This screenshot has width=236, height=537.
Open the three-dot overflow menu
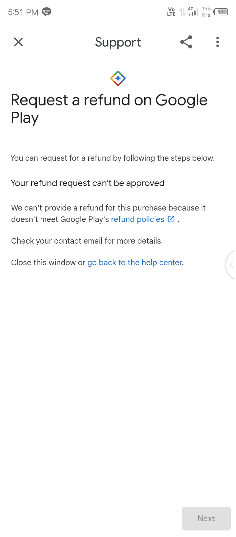tap(218, 42)
